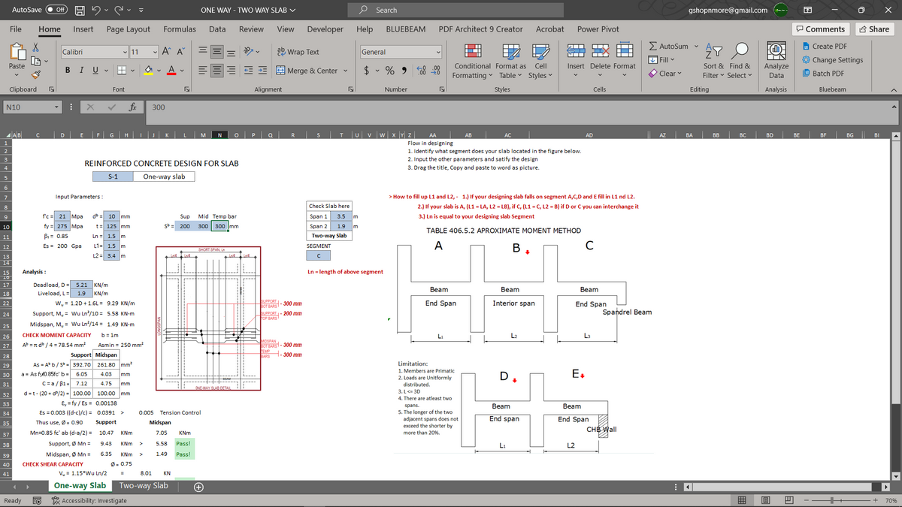Open Conditional Formatting icon

(x=474, y=50)
